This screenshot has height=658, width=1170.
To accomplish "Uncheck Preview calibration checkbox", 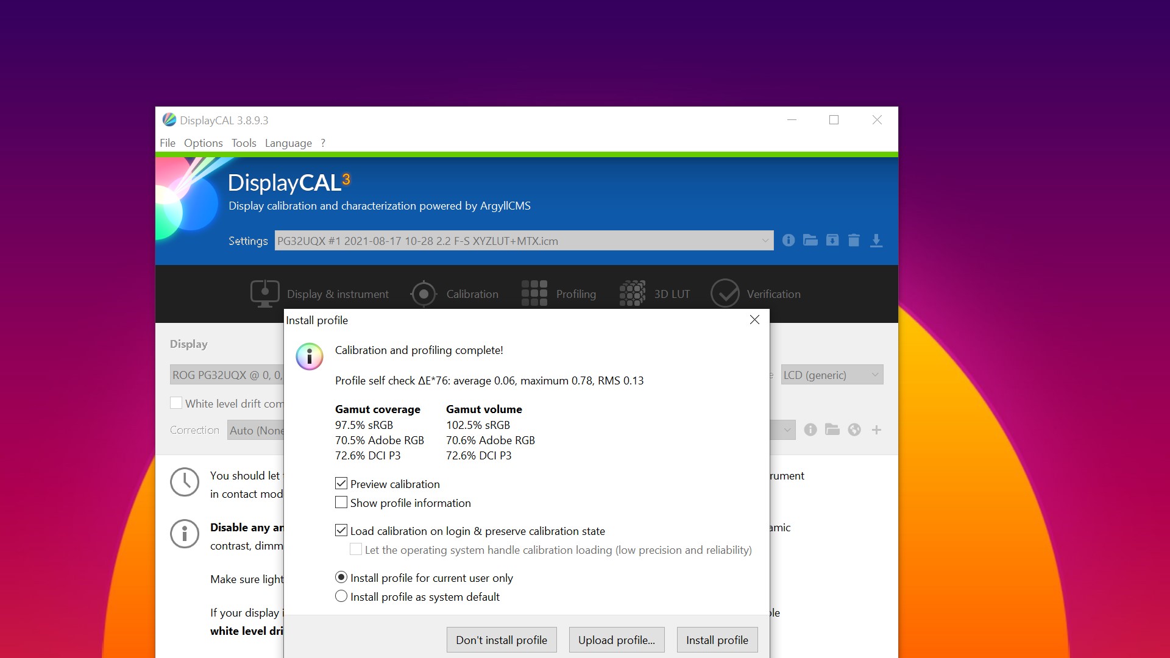I will [341, 484].
